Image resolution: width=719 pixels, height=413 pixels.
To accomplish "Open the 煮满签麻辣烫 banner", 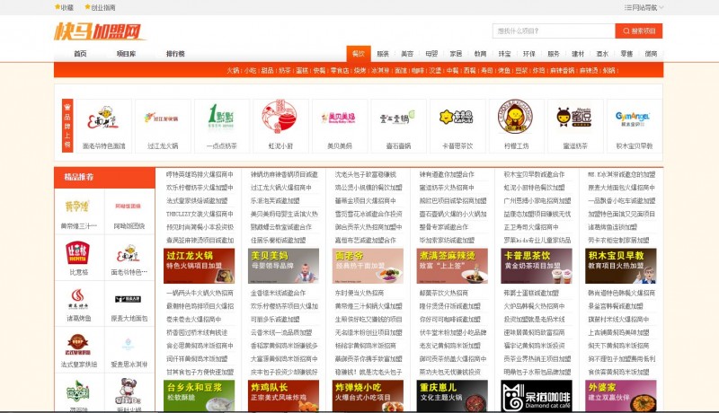I will tap(452, 266).
